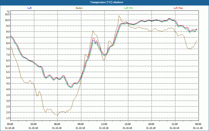The image size is (209, 131).
Task: Click the 09:00 time label
Action: tap(81, 124)
